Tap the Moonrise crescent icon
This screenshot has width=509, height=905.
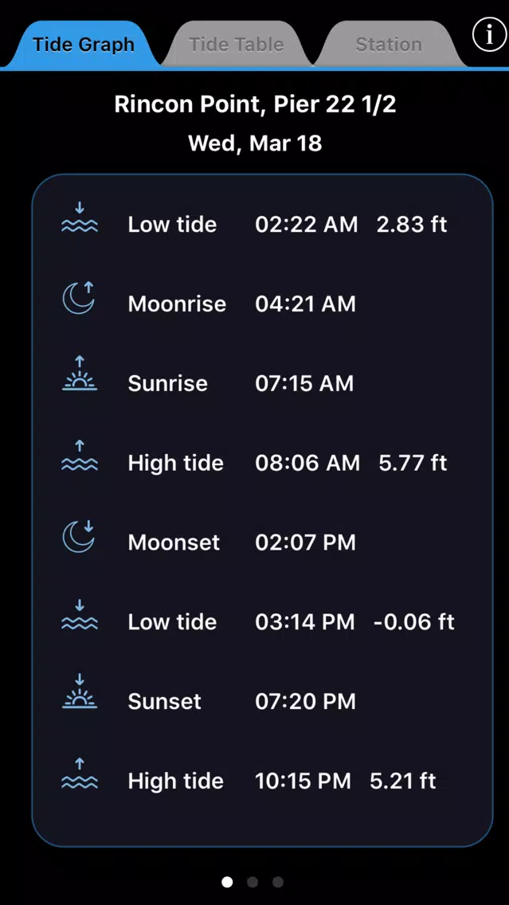pyautogui.click(x=79, y=299)
